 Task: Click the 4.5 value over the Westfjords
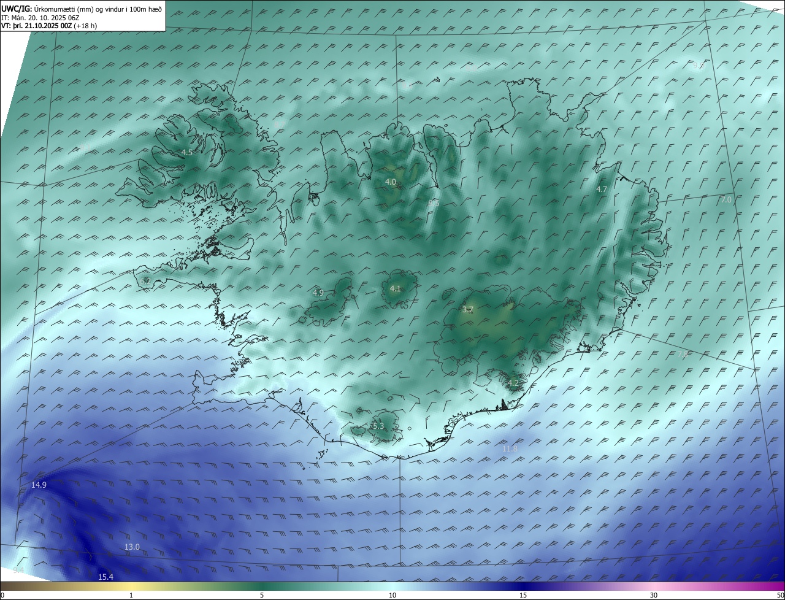pyautogui.click(x=187, y=152)
